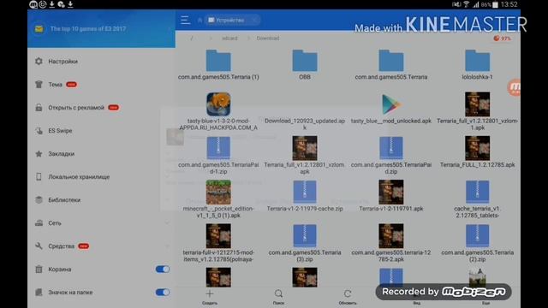Select Terraria_full_v1.2.12801_vzlom.apk thumbnail
This screenshot has height=308, width=548.
305,148
